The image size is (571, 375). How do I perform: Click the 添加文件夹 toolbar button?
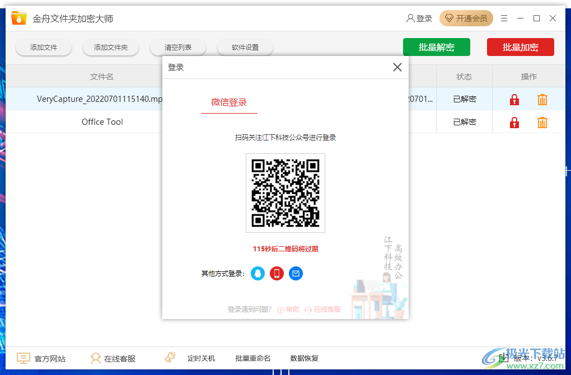(110, 47)
